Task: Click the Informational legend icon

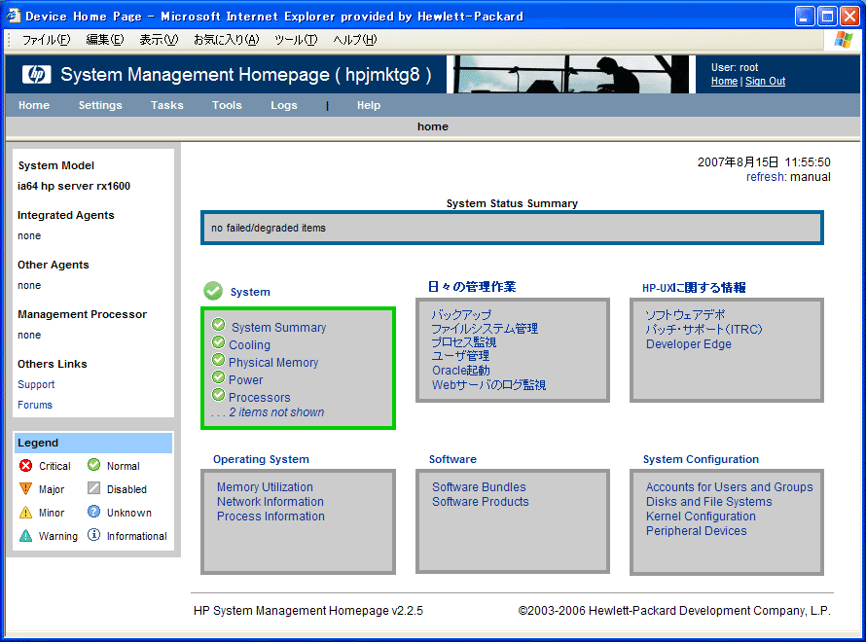Action: tap(93, 534)
